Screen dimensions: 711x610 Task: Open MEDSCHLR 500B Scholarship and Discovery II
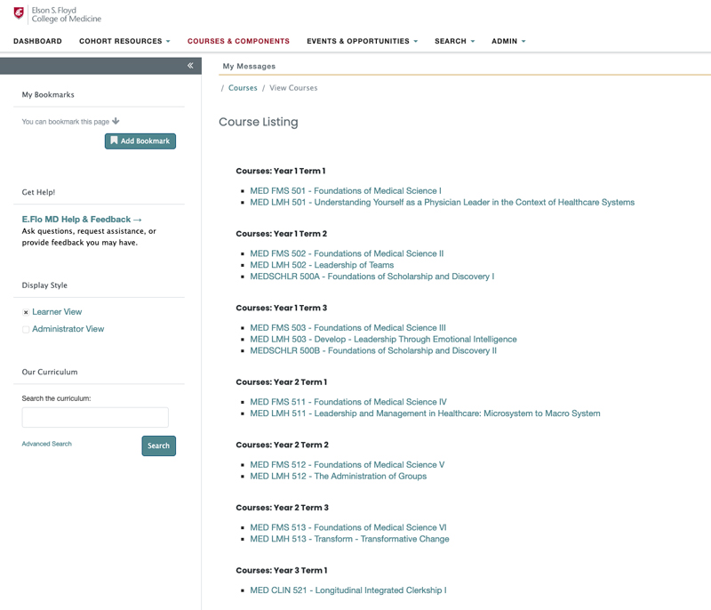point(373,350)
